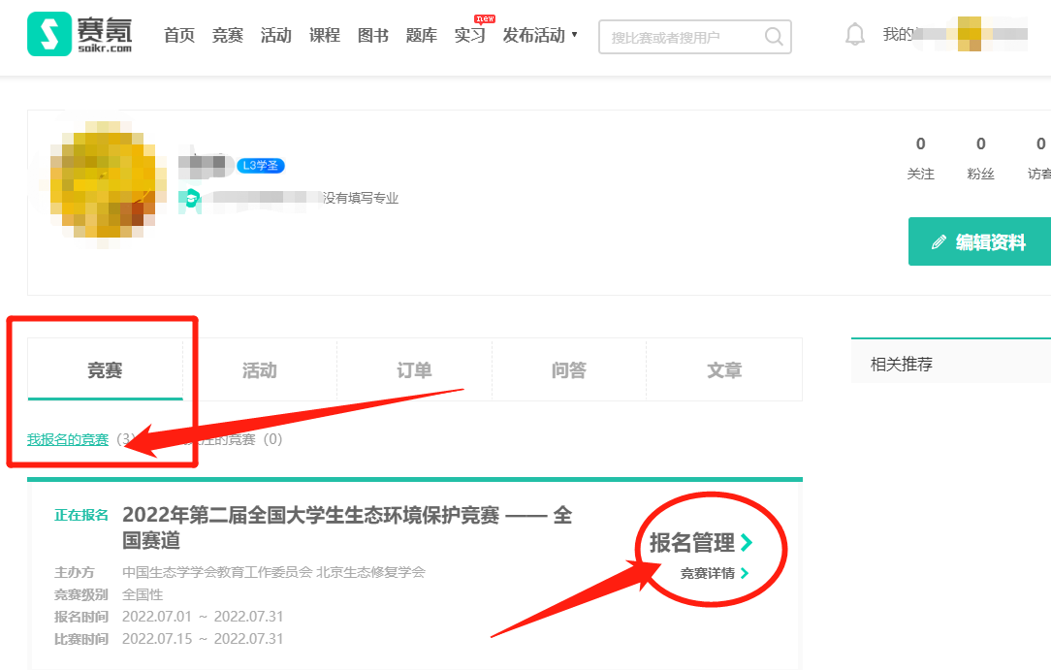The height and width of the screenshot is (670, 1051).
Task: Go to 题库 in the top navigation
Action: click(x=421, y=36)
